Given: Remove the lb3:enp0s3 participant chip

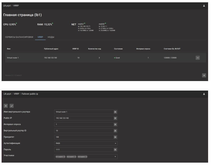Looking at the screenshot, I should click(86, 157).
